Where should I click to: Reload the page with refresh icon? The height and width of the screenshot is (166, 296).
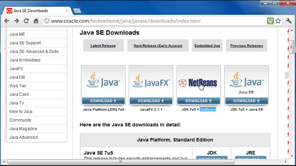coord(27,21)
